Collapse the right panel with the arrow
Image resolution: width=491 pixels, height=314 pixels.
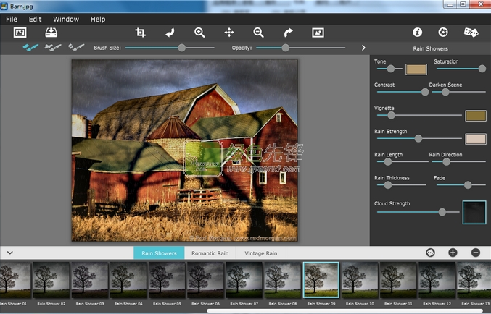point(363,48)
